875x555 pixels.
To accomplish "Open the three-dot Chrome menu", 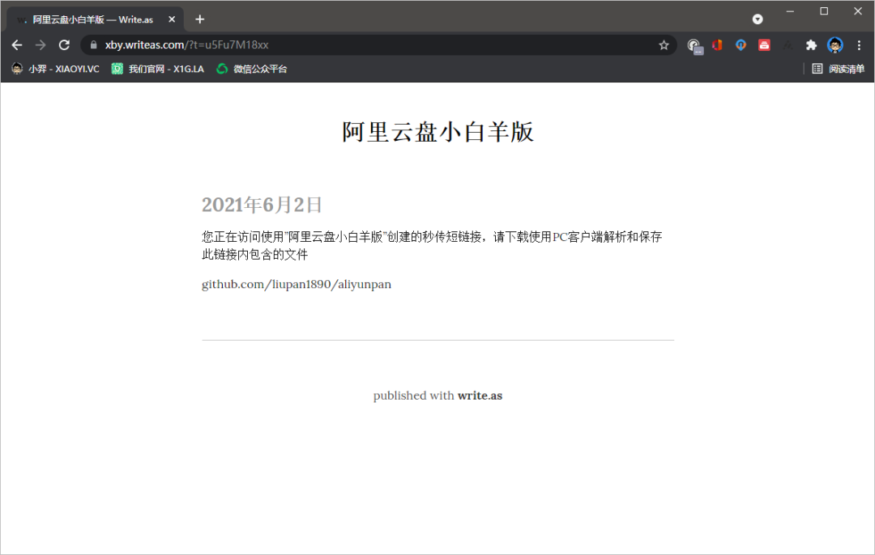I will point(860,45).
